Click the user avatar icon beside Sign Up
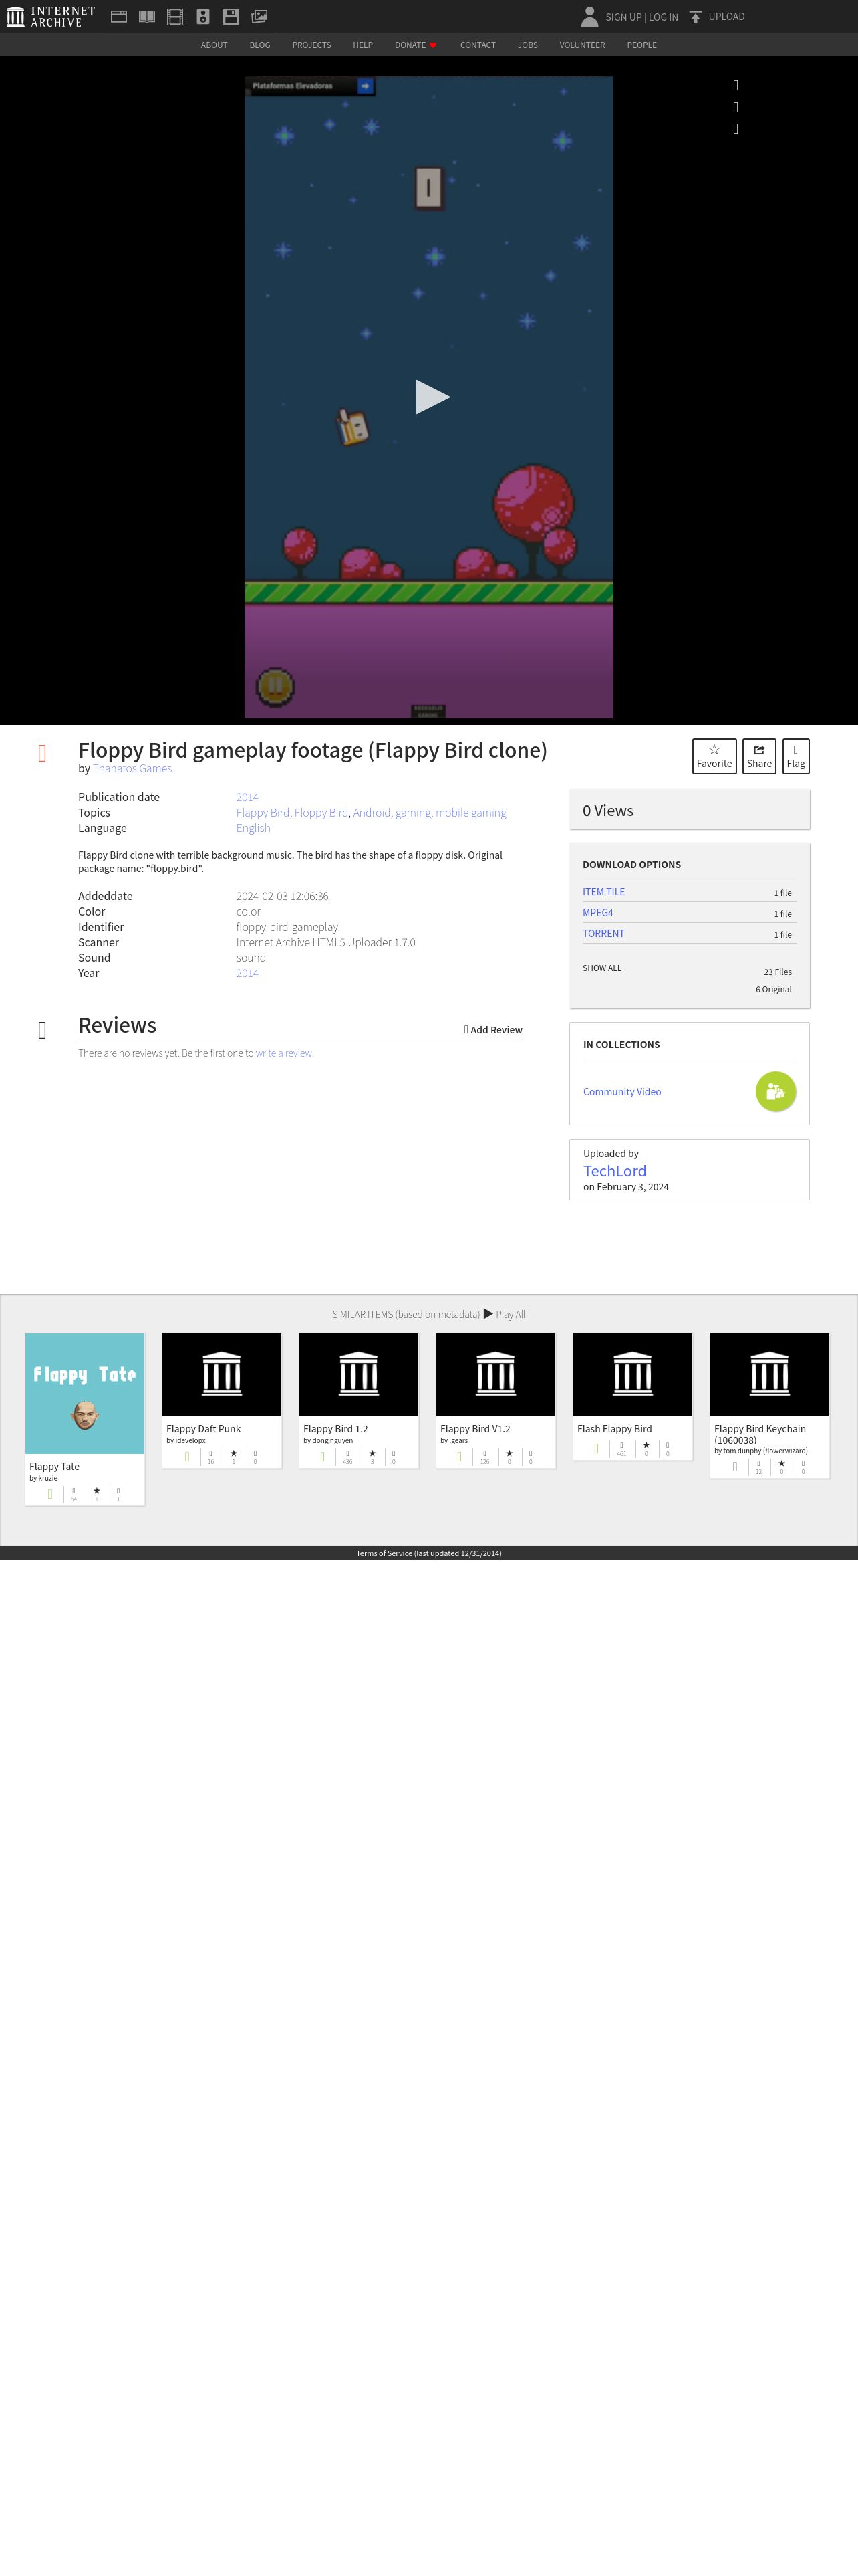Viewport: 858px width, 2576px height. click(x=589, y=16)
